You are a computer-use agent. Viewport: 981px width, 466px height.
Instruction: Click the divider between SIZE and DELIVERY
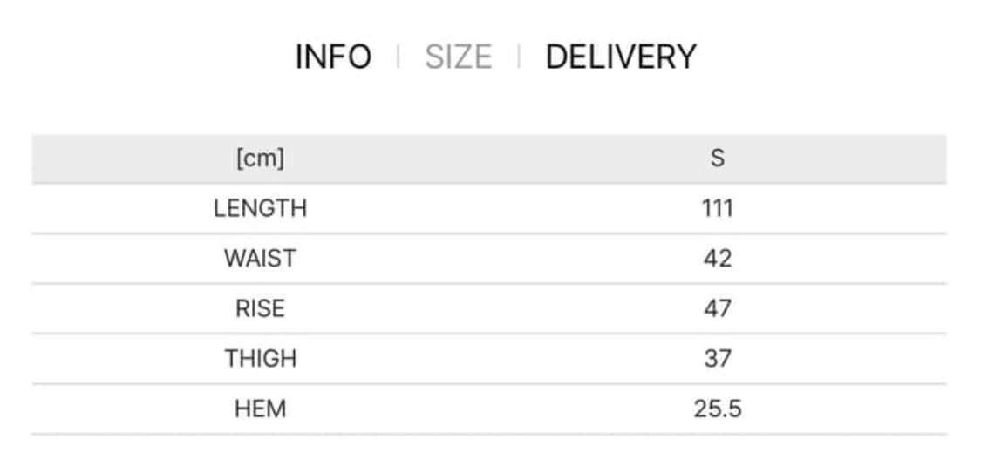(519, 57)
